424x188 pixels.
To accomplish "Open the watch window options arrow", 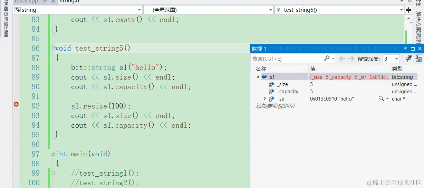I will [406, 49].
